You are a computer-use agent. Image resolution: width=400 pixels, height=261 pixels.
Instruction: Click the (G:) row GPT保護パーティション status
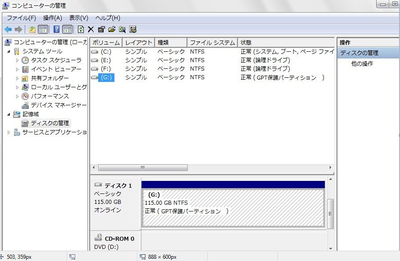(x=282, y=77)
